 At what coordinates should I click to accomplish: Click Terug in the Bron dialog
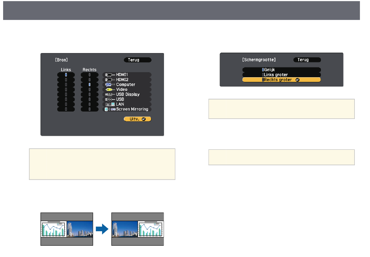pyautogui.click(x=137, y=60)
